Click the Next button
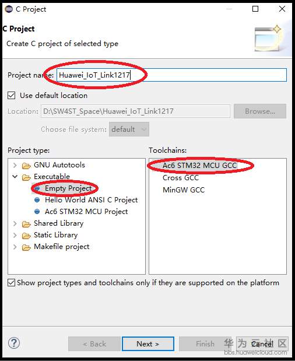Image resolution: width=295 pixels, height=361 pixels. (148, 344)
